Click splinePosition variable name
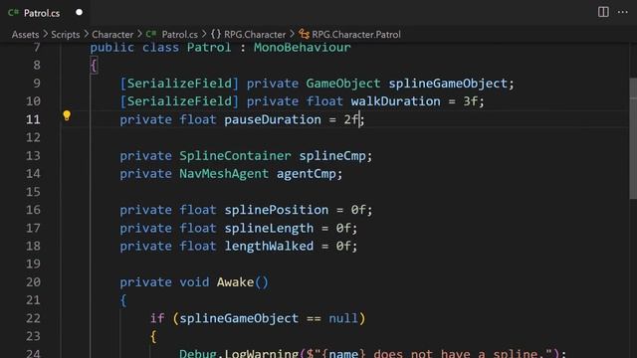 click(x=277, y=210)
